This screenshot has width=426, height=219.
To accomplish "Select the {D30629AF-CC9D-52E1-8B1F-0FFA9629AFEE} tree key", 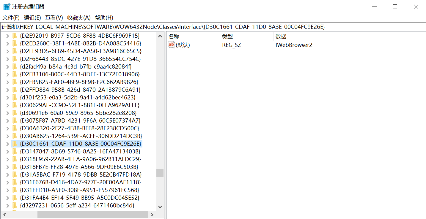I will [80, 105].
